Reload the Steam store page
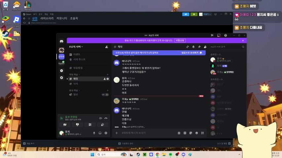Image resolution: width=282 pixels, height=158 pixels. click(x=24, y=23)
